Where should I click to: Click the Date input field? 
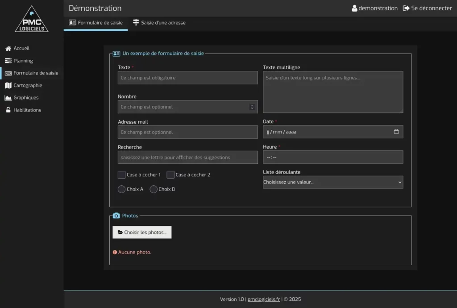[333, 132]
